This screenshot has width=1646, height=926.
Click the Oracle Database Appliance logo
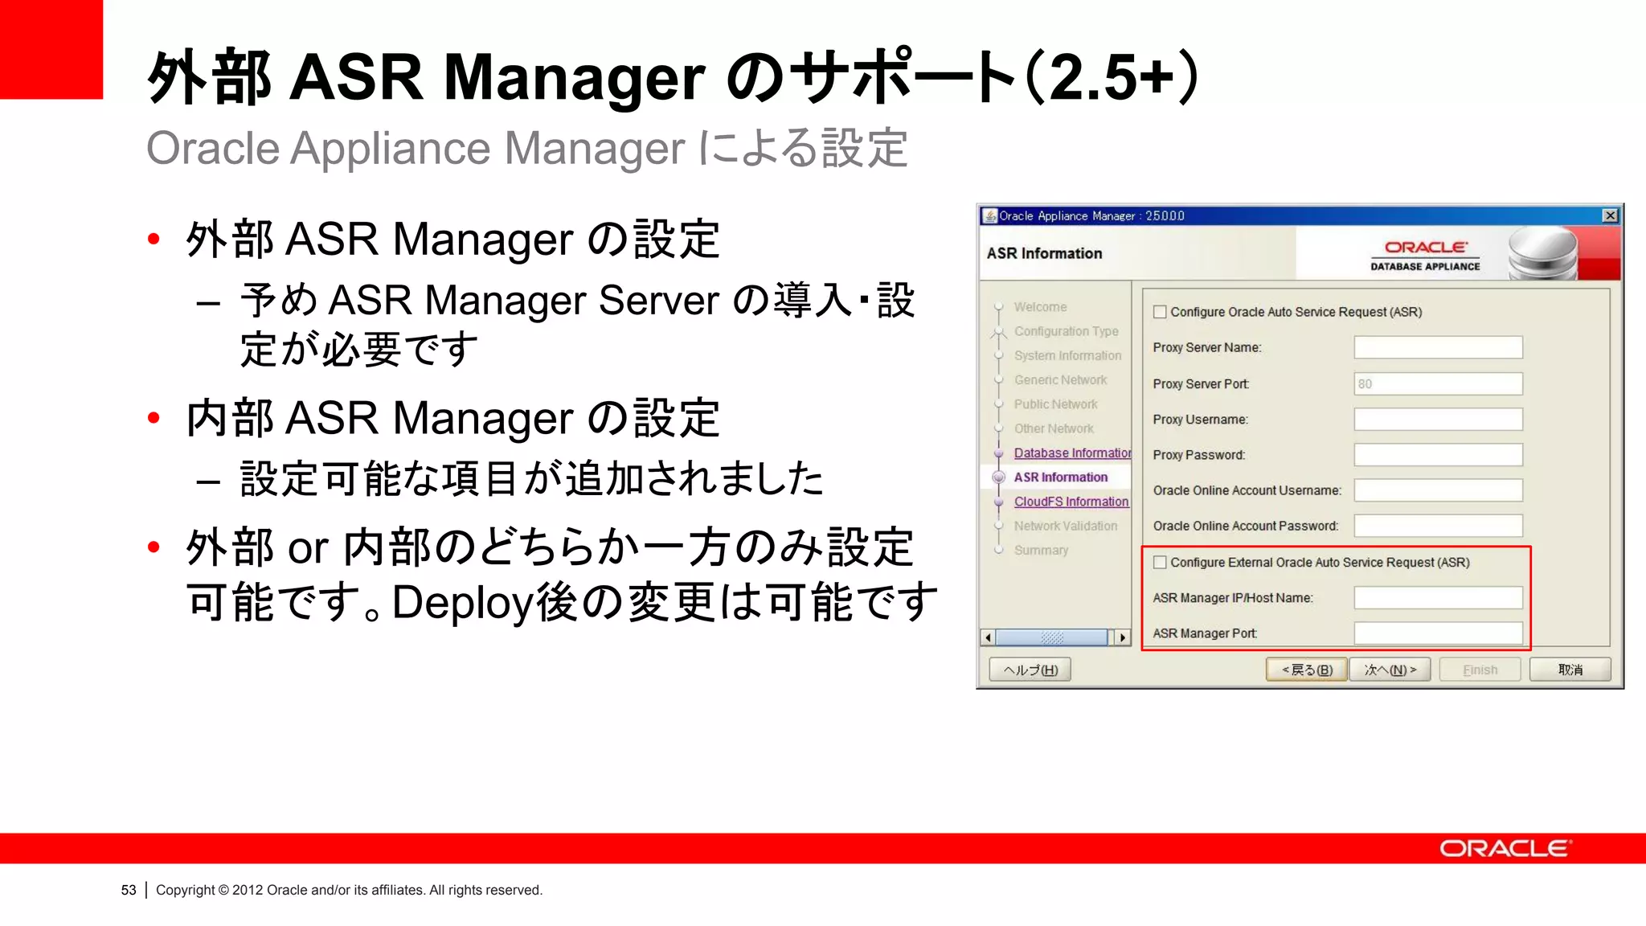tap(1425, 256)
